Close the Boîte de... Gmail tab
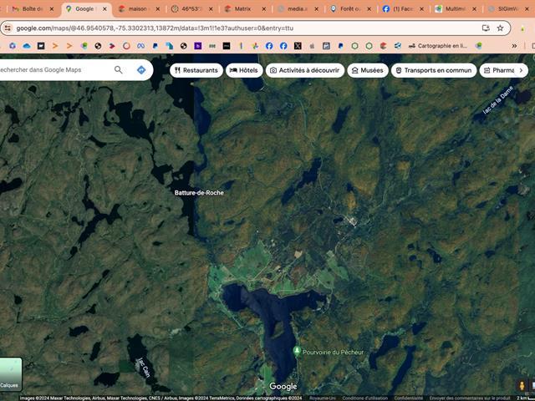535x401 pixels. pyautogui.click(x=52, y=9)
